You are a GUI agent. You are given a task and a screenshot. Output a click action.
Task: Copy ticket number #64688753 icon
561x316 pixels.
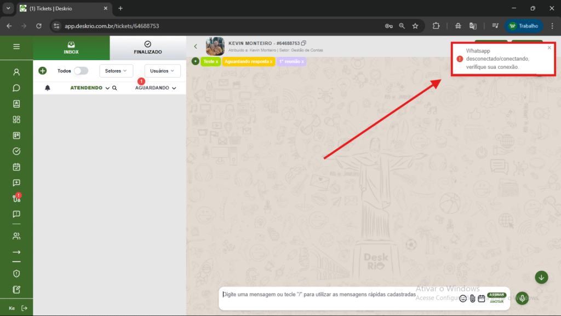304,43
